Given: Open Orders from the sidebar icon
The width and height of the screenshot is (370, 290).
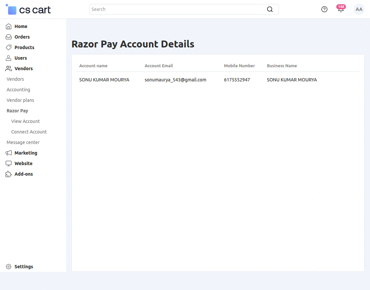Looking at the screenshot, I should pos(8,37).
